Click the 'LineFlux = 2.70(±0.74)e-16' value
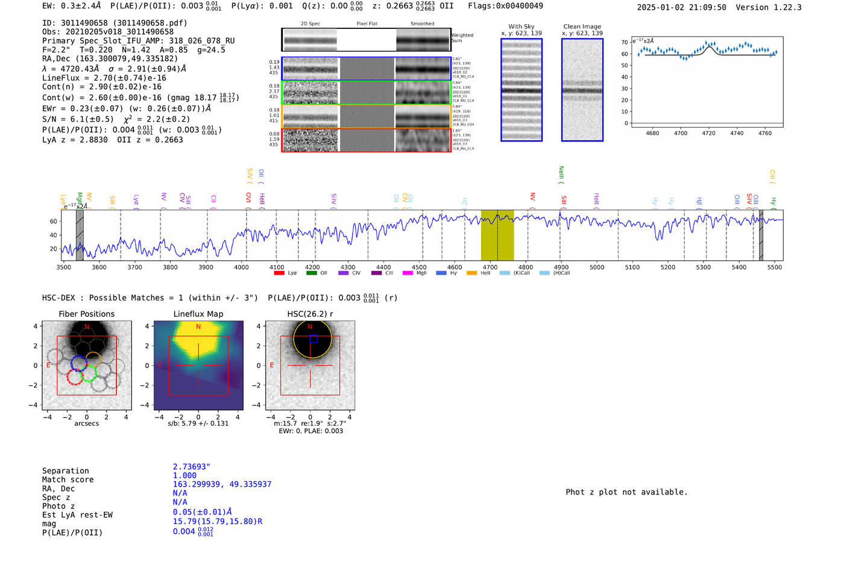844x574 pixels. click(x=104, y=78)
